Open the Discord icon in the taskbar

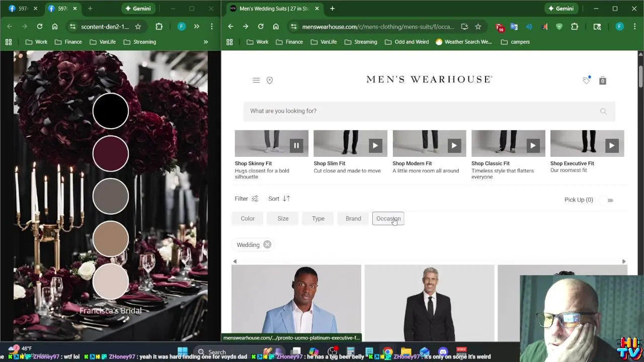tap(443, 352)
